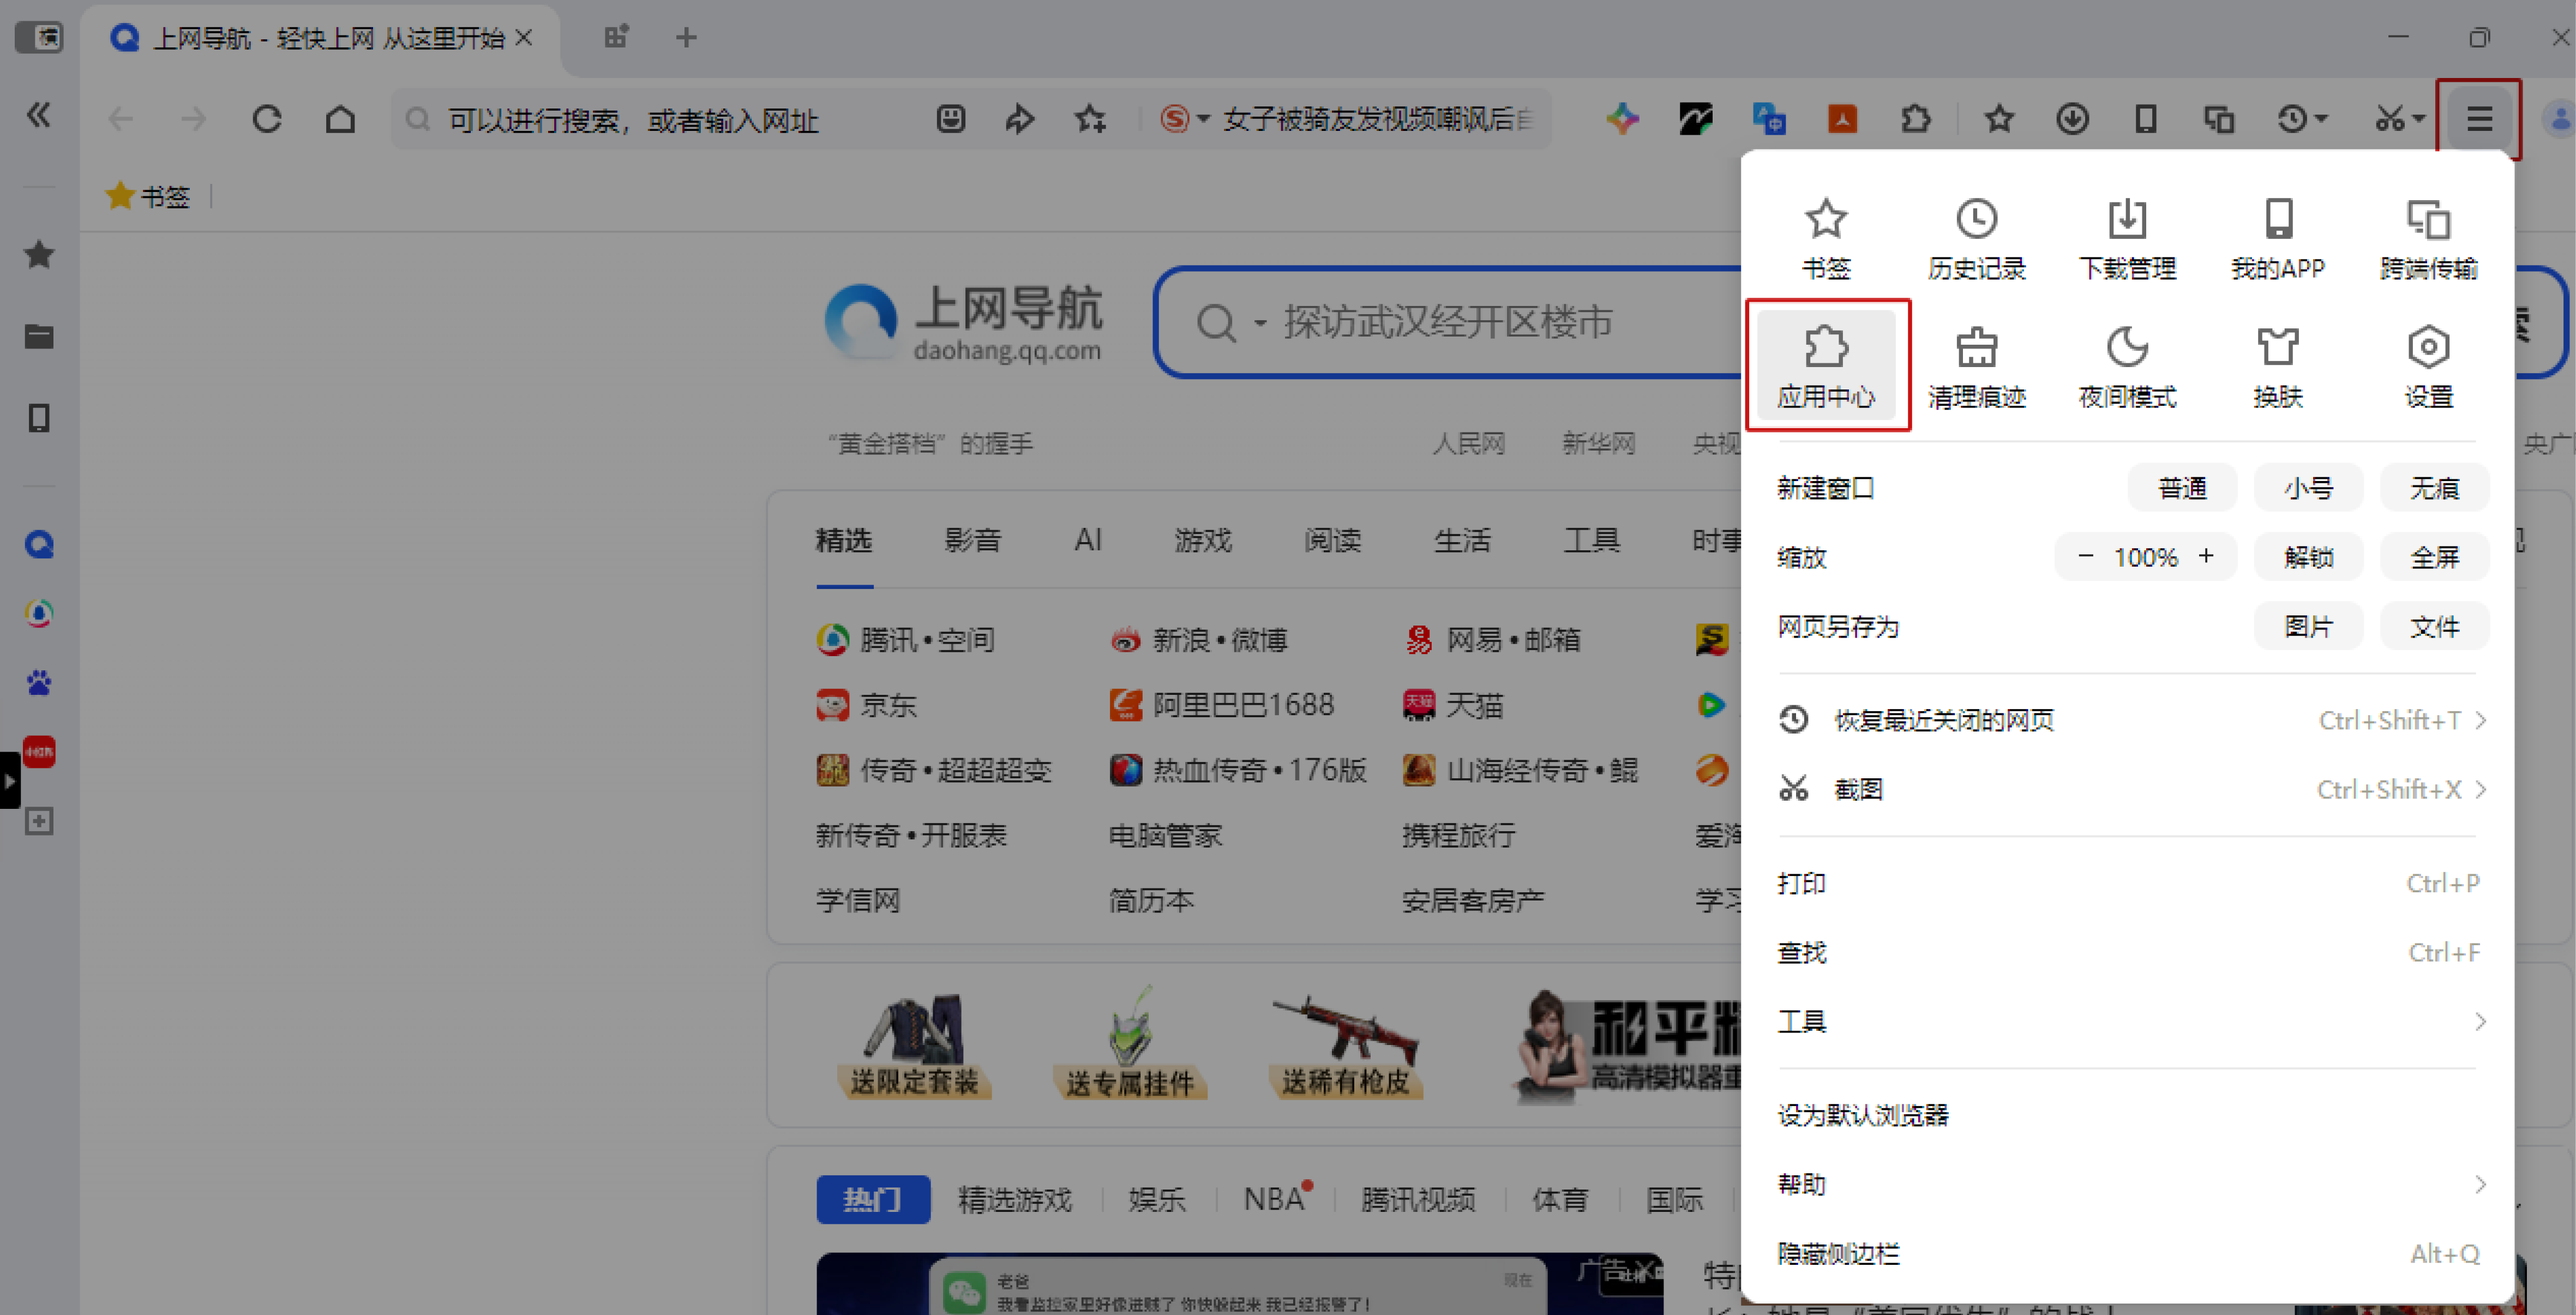The height and width of the screenshot is (1315, 2576).
Task: Click the collapse sidebar double chevron
Action: 38,116
